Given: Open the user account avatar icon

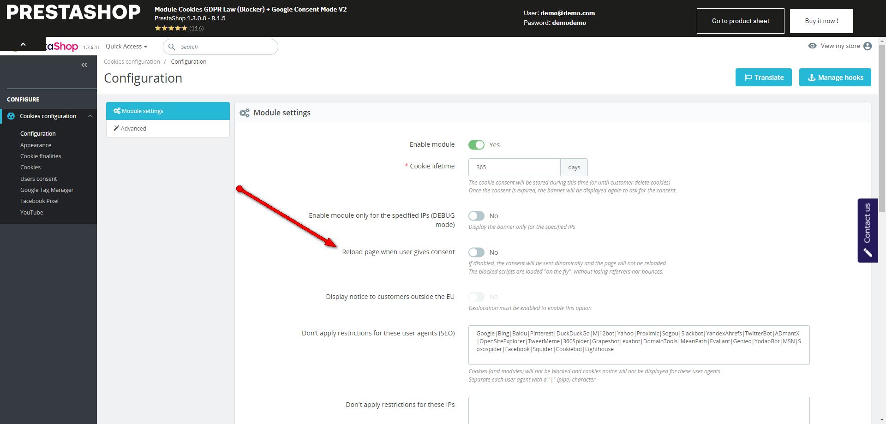Looking at the screenshot, I should point(868,46).
